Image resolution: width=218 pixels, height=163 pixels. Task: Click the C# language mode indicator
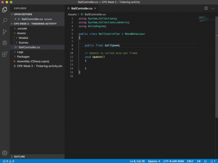(199, 161)
